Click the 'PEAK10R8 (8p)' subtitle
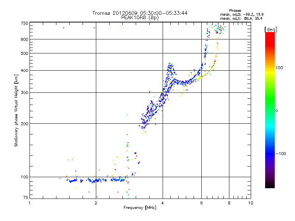 tap(140, 18)
